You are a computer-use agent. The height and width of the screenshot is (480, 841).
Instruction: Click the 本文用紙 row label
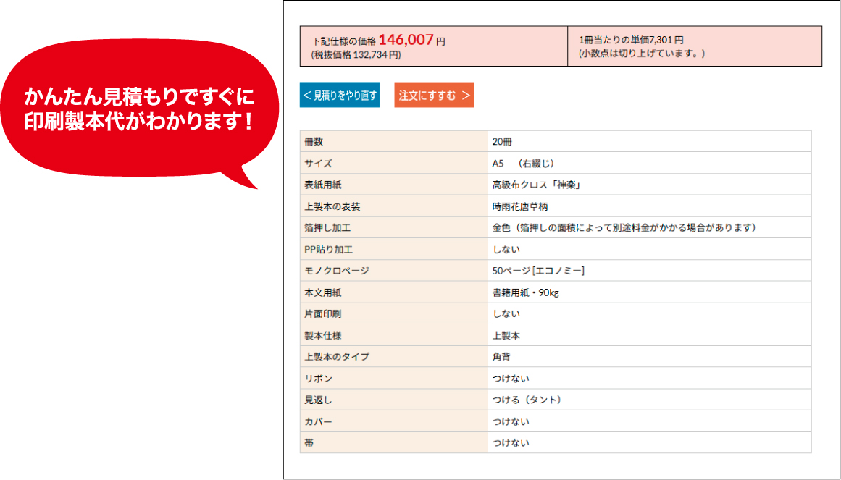pos(322,292)
